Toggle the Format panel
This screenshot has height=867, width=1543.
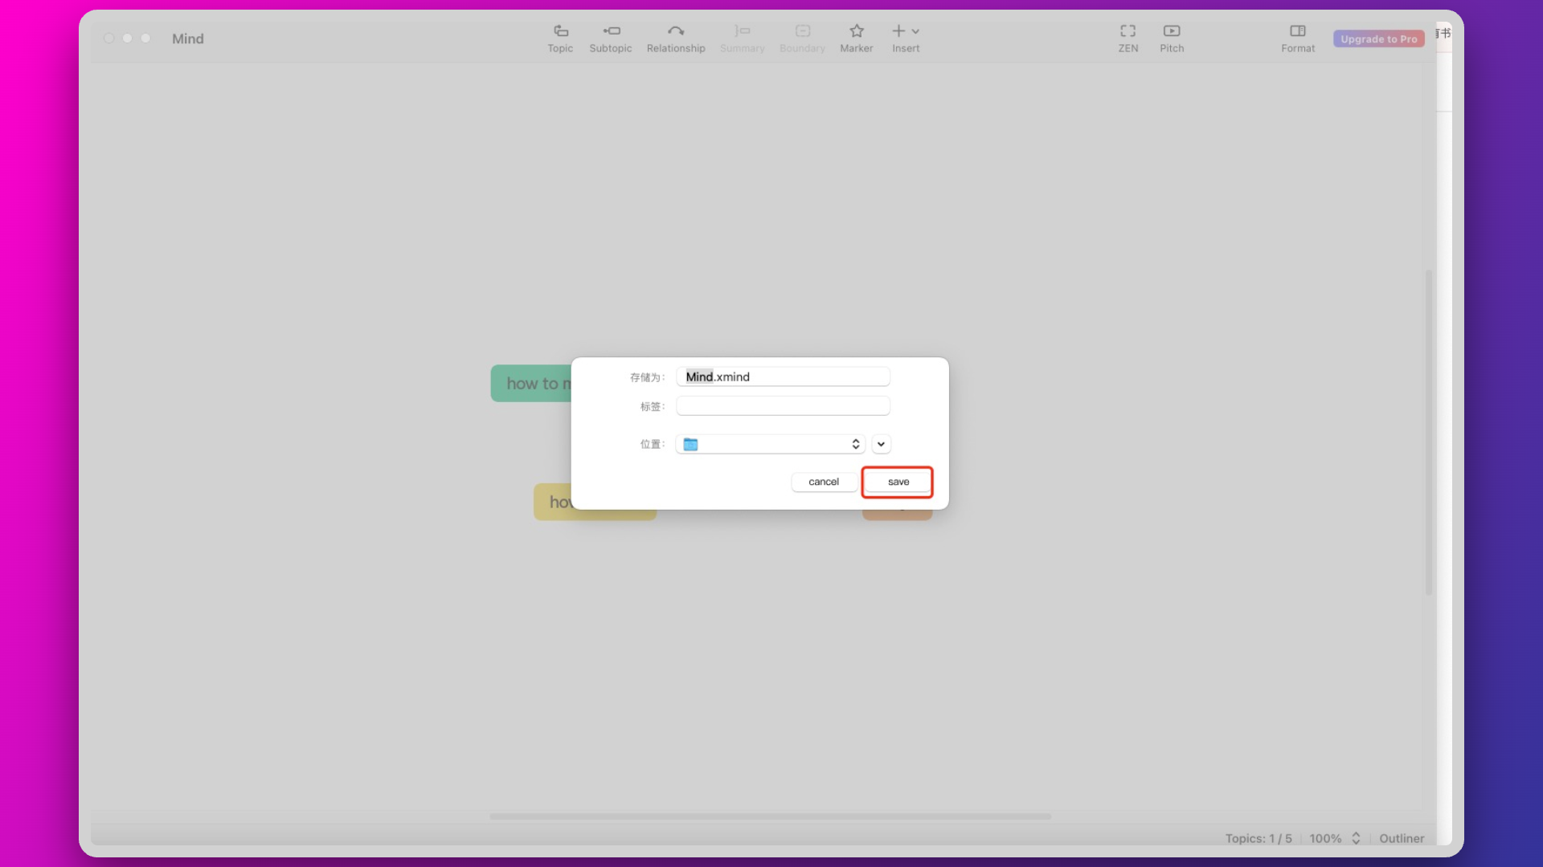(x=1298, y=38)
